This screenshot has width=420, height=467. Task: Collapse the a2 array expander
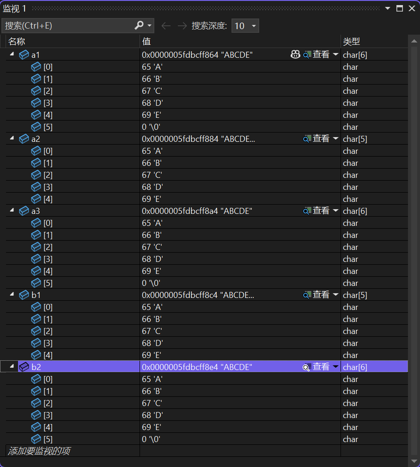pyautogui.click(x=12, y=138)
